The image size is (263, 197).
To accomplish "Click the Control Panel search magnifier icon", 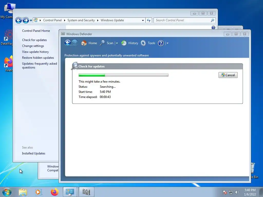I will pos(212,20).
